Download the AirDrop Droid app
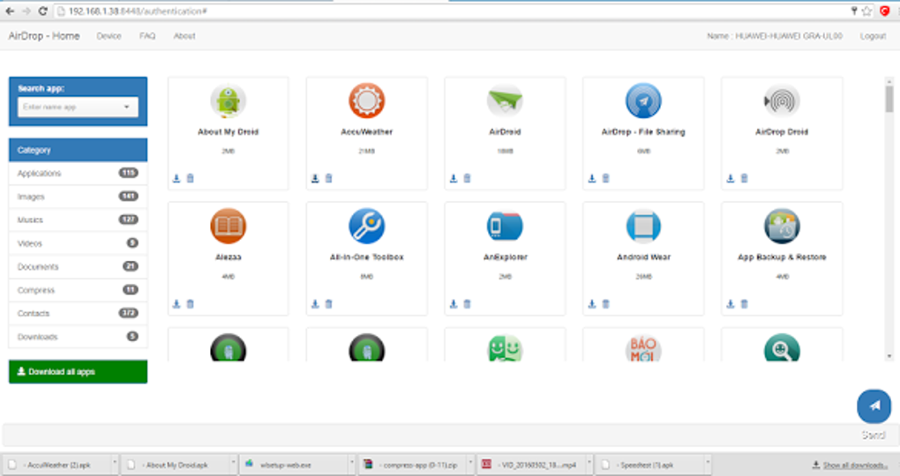The image size is (900, 476). [730, 178]
